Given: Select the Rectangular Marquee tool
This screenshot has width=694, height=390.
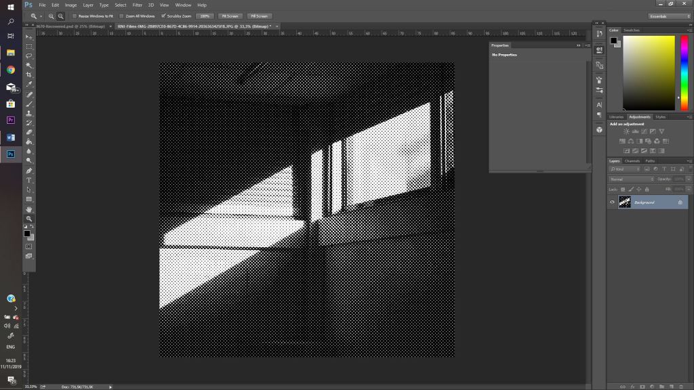Looking at the screenshot, I should 29,46.
